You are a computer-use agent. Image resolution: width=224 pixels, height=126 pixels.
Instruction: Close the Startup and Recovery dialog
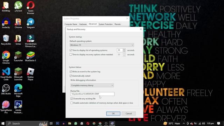click(141, 29)
